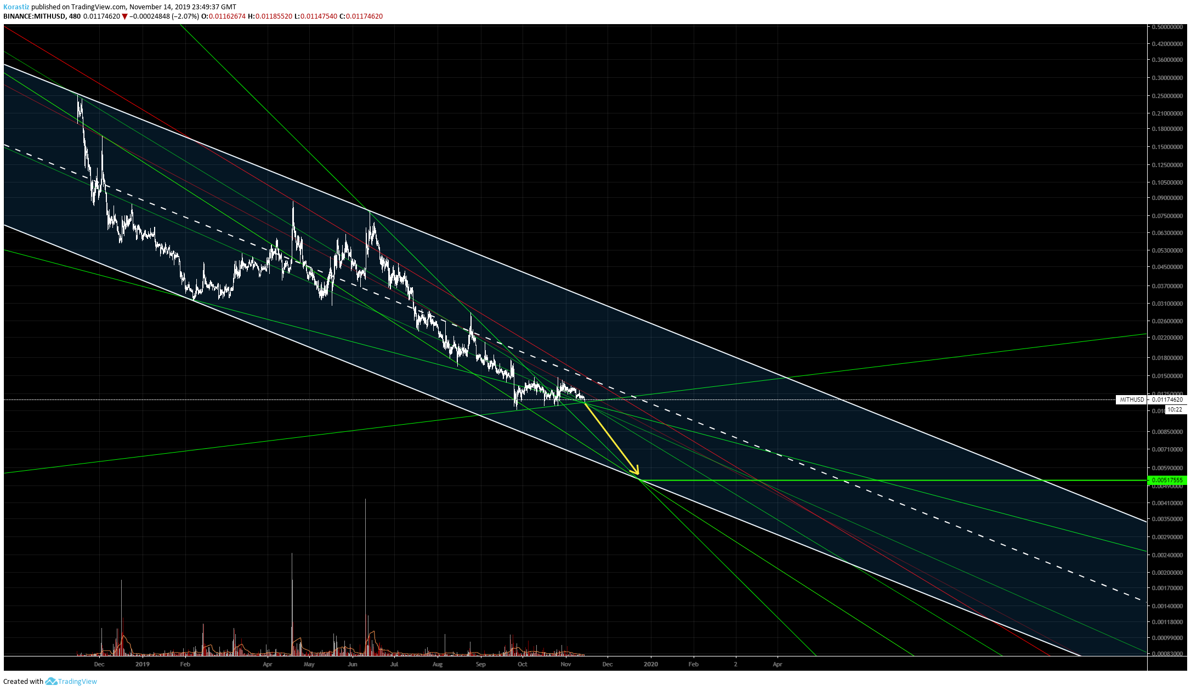The width and height of the screenshot is (1191, 691).
Task: Click the 0.50000000 price axis label
Action: coord(1167,27)
